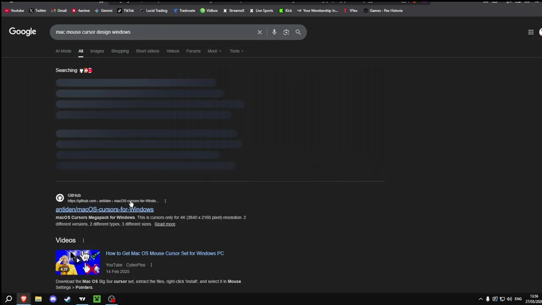Play the Mac OS cursor video thumbnail
Screen dimensions: 542x305
pos(78,263)
